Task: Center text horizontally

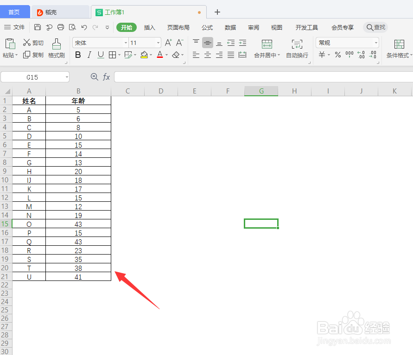Action: click(208, 55)
